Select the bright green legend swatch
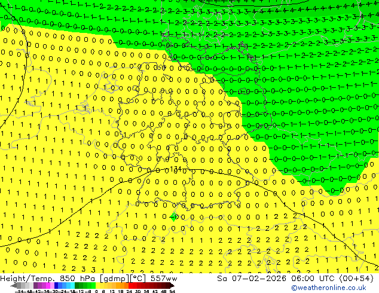Image resolution: width=379 pixels, height=293 pixels. 93,286
